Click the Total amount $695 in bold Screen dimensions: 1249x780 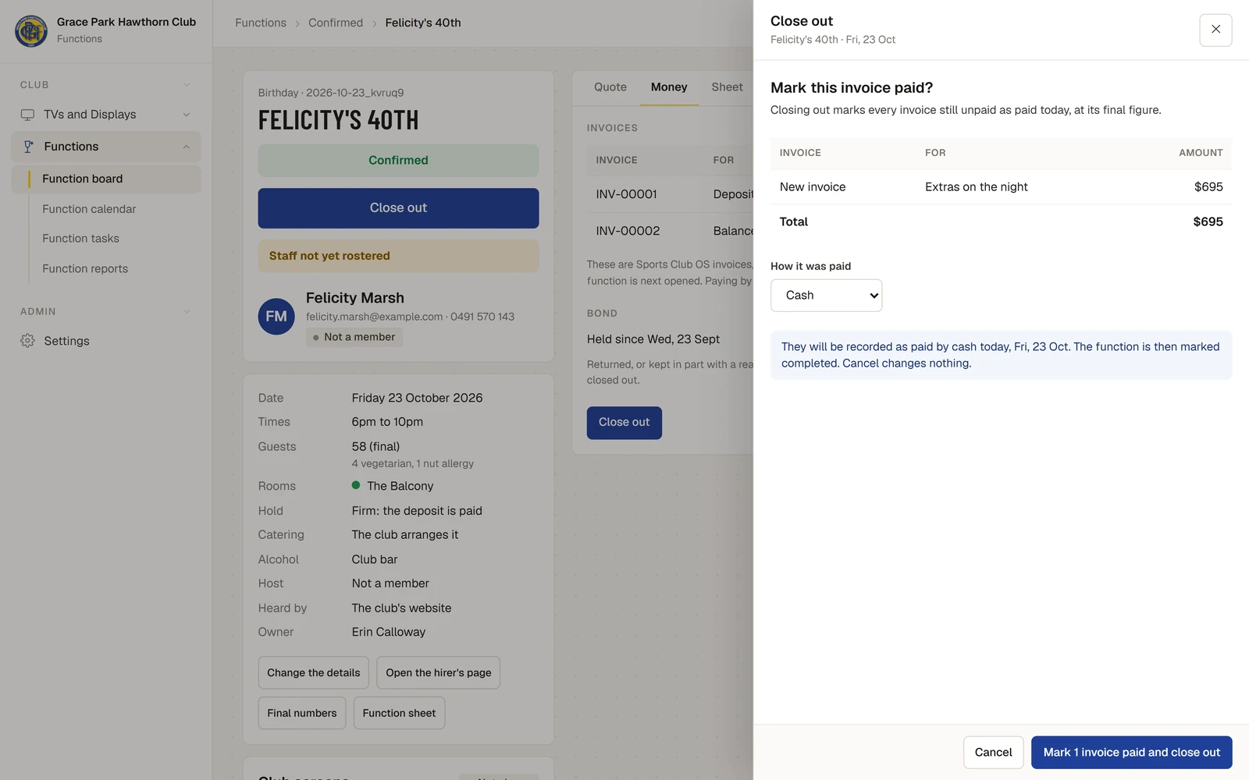tap(1208, 222)
